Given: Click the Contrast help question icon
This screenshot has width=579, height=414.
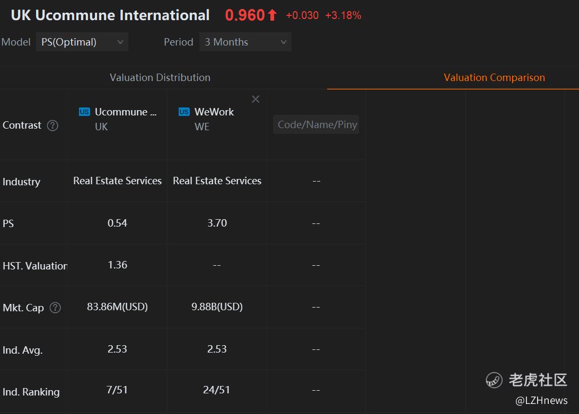Looking at the screenshot, I should click(52, 125).
